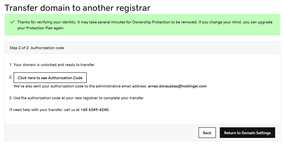Screen dimensions: 284x145
Task: Click the 'Use the authorization code' instruction
Action: [79, 98]
